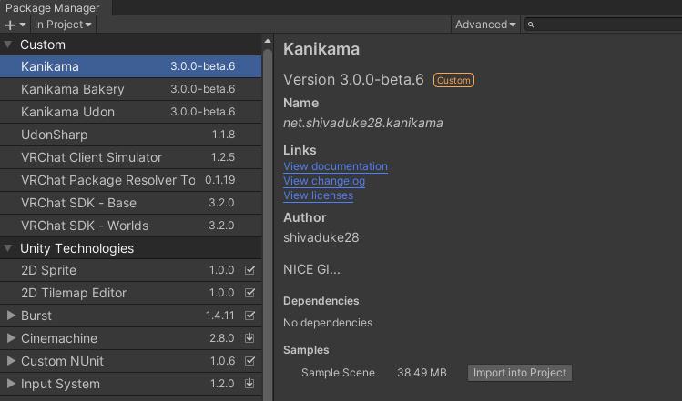This screenshot has width=682, height=401.
Task: Click the Sample Scene entry
Action: 338,373
